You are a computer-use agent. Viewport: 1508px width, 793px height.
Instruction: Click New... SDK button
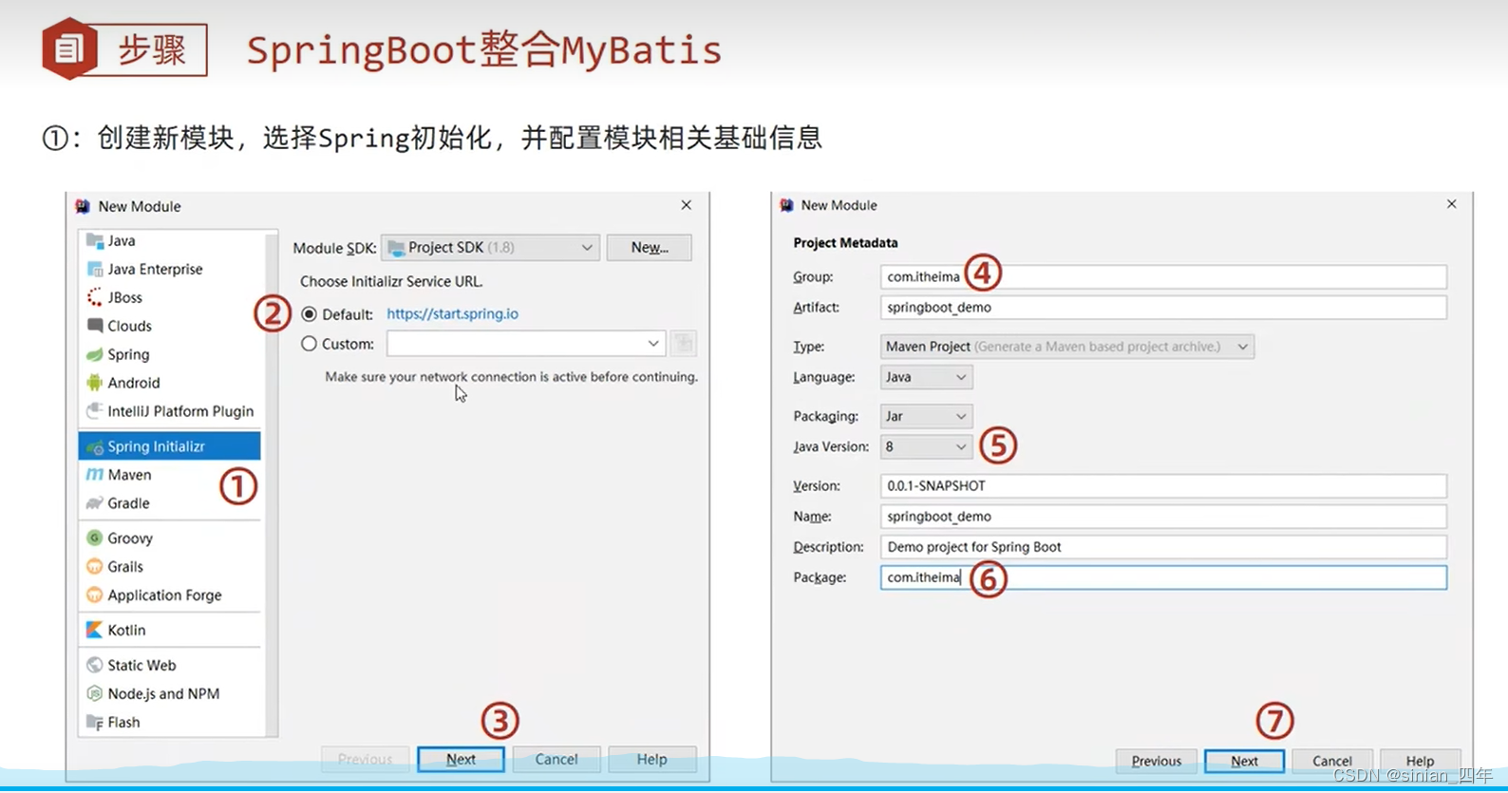tap(650, 248)
